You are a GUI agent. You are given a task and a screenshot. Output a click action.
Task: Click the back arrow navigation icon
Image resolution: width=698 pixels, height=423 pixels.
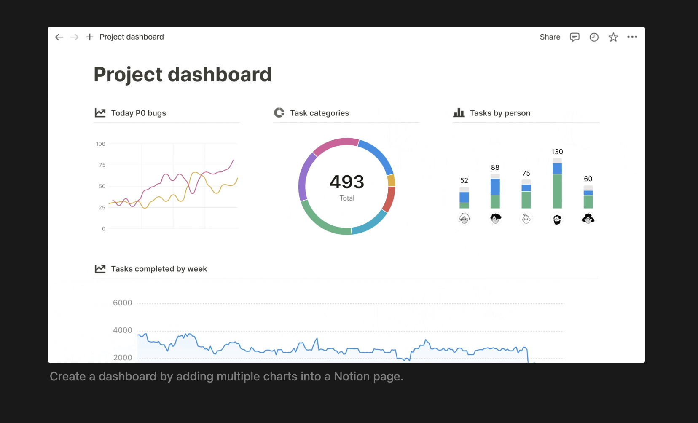[x=59, y=37]
